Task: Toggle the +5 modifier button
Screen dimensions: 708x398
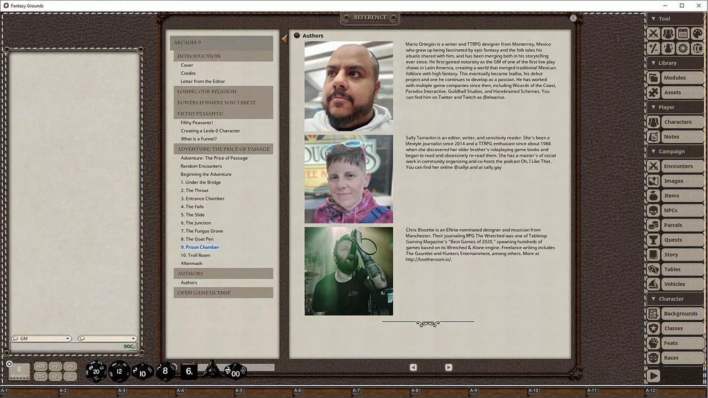Action: tap(70, 366)
